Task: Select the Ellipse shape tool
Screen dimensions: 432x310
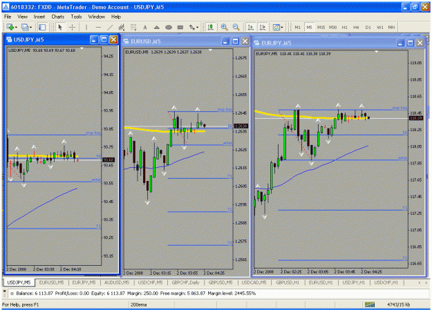Action: (169, 27)
